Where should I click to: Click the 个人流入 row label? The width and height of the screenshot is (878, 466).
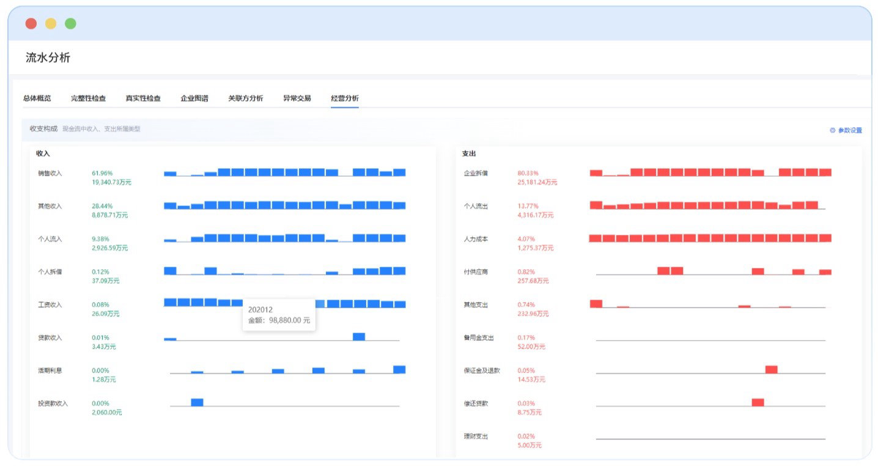click(50, 239)
